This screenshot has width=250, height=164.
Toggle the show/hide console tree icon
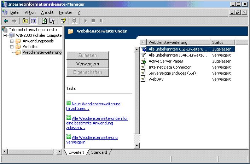pos(34,21)
